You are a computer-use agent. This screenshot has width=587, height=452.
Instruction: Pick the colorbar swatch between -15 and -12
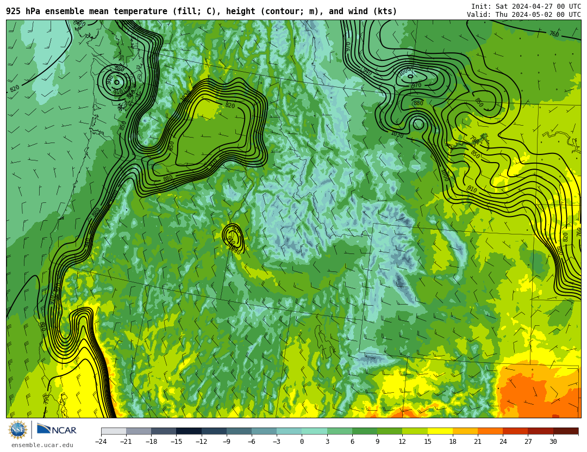[x=189, y=431]
